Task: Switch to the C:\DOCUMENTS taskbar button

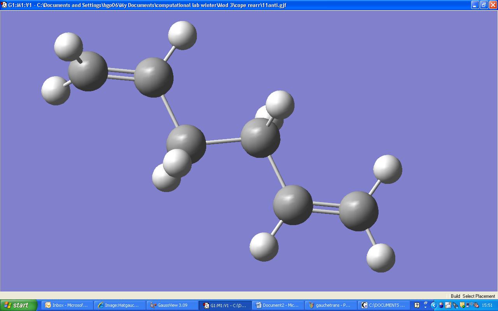Action: [x=384, y=305]
